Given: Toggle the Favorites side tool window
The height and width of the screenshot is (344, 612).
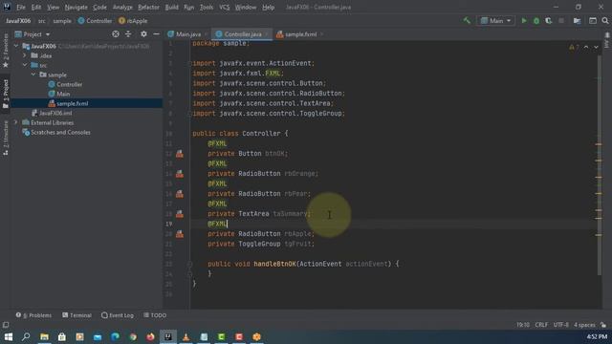Looking at the screenshot, I should (x=6, y=51).
